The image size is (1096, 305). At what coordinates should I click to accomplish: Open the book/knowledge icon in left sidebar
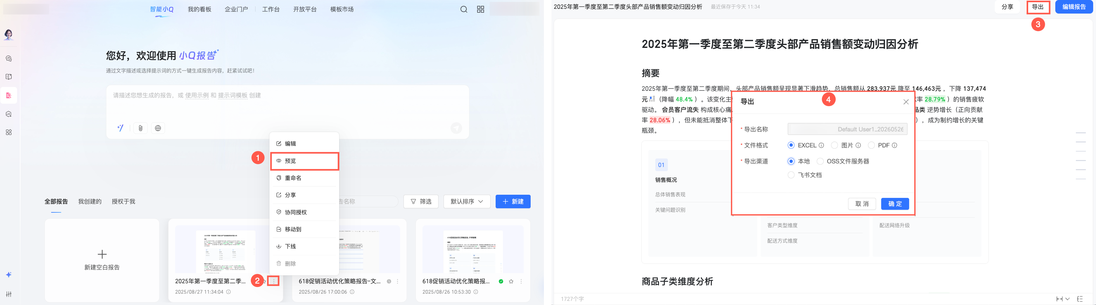(9, 77)
